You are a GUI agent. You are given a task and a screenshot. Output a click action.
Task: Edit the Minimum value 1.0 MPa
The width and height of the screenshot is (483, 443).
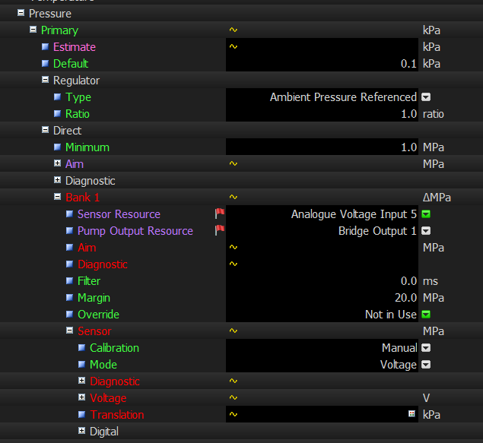point(322,147)
